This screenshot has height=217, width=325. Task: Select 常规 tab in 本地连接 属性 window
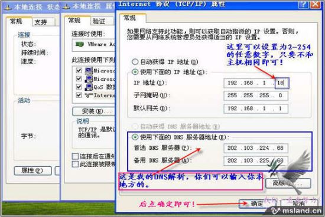coord(77,21)
